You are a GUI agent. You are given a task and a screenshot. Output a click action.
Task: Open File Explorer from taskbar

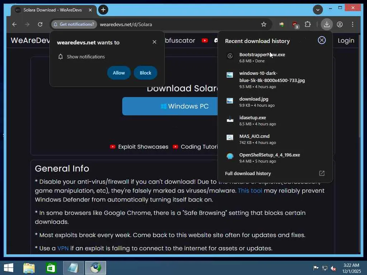point(29,268)
